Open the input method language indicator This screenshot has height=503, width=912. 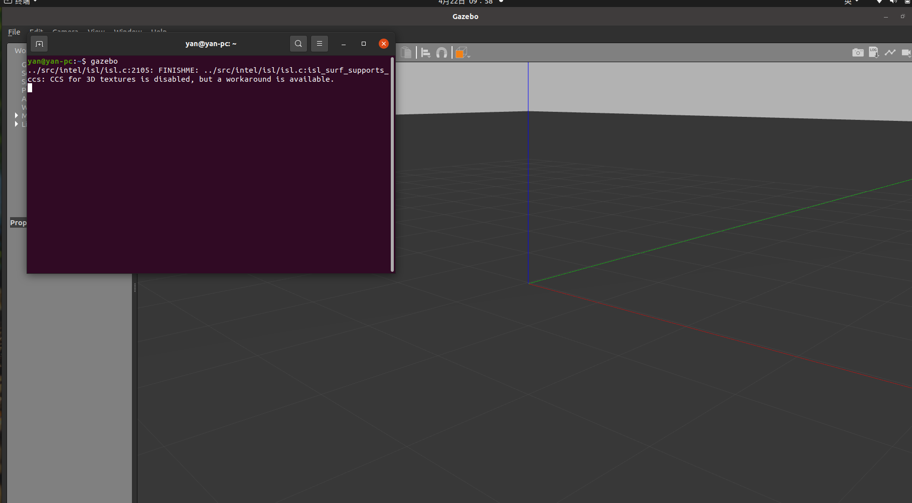click(850, 2)
